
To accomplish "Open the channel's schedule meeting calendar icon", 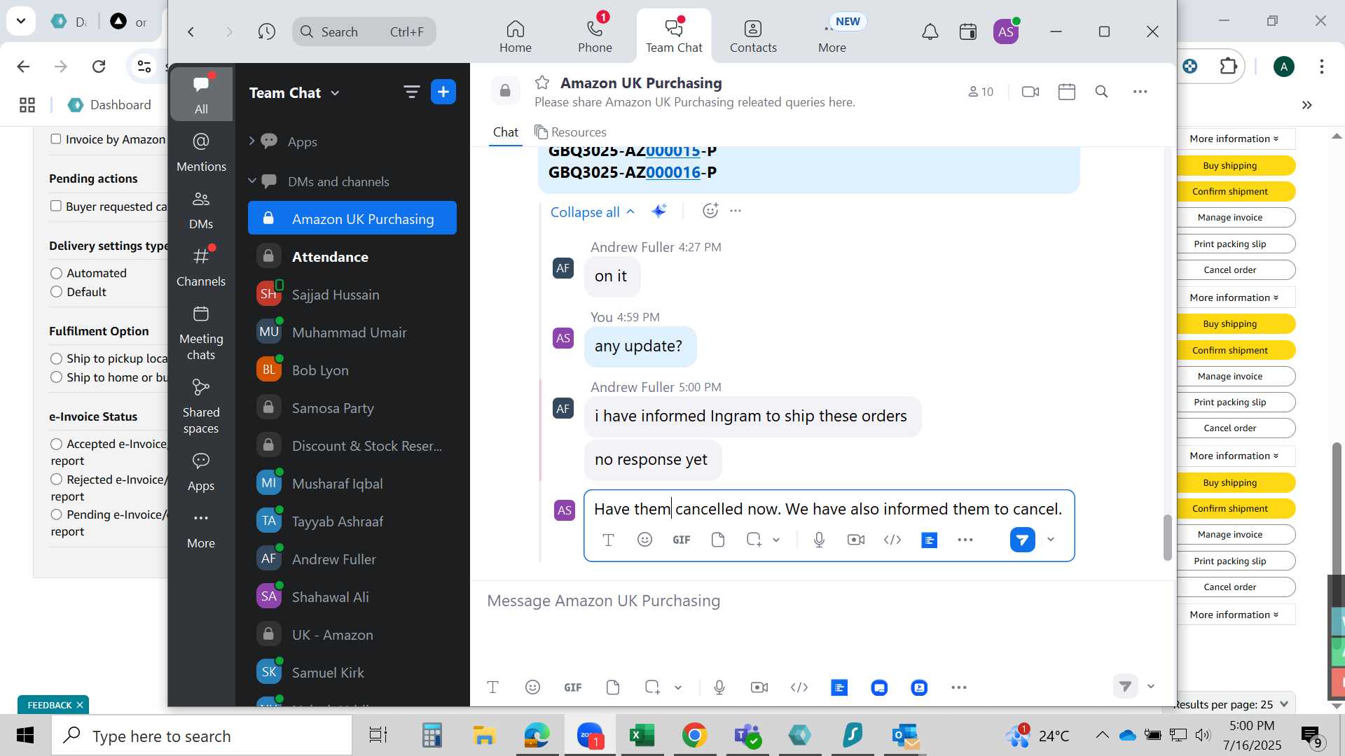I will click(x=1067, y=92).
